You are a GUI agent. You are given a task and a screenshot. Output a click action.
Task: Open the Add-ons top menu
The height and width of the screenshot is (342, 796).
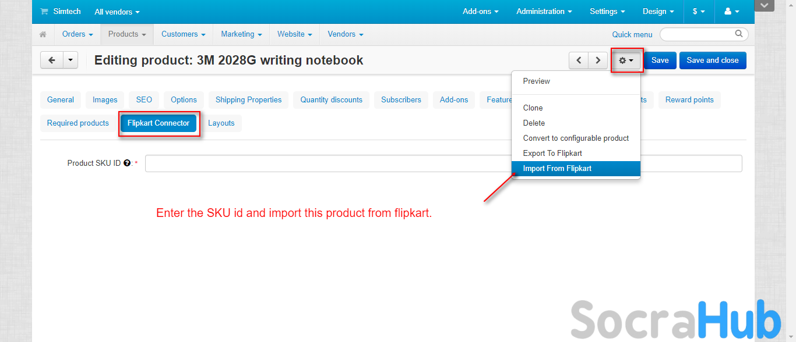click(x=480, y=12)
